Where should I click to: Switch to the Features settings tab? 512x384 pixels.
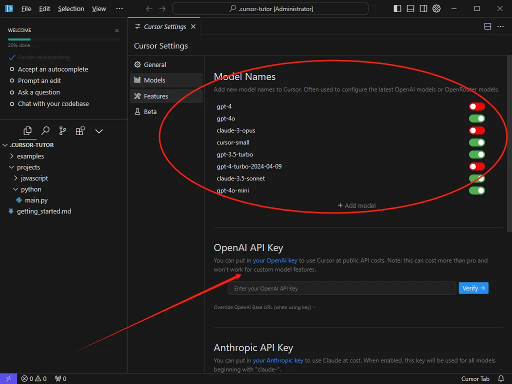[x=155, y=96]
